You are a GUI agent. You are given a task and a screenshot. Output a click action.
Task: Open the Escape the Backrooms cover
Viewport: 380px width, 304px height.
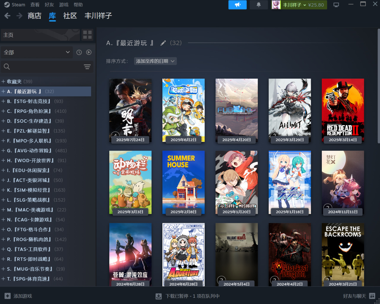coord(343,255)
